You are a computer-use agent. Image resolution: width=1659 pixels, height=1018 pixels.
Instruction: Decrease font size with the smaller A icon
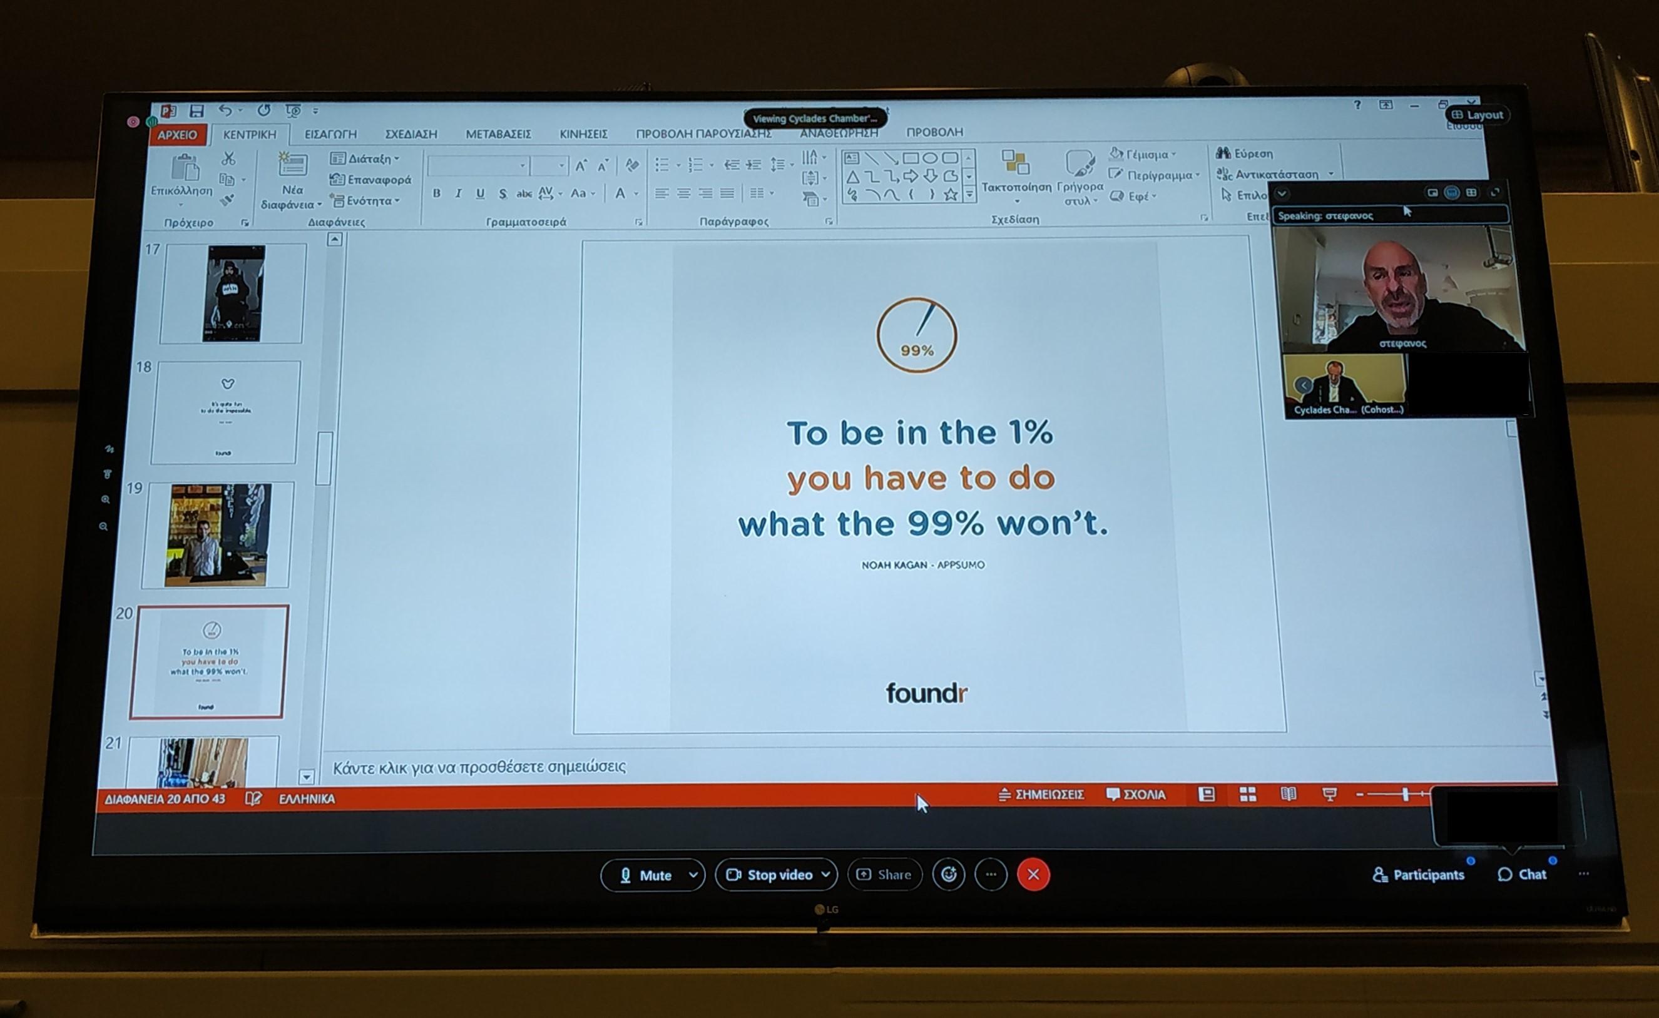(603, 166)
